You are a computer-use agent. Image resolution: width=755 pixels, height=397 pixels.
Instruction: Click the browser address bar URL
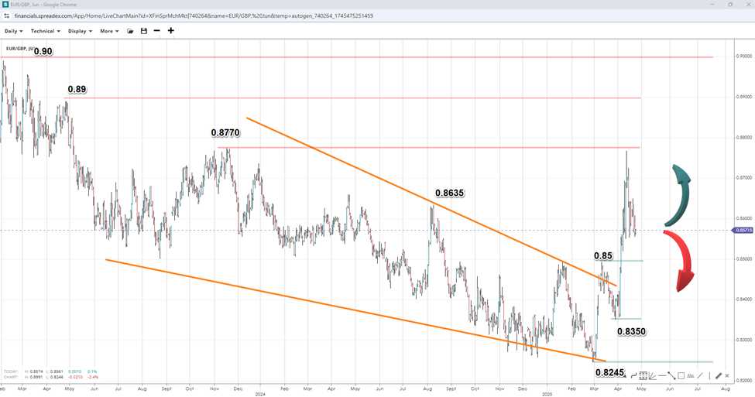[194, 15]
